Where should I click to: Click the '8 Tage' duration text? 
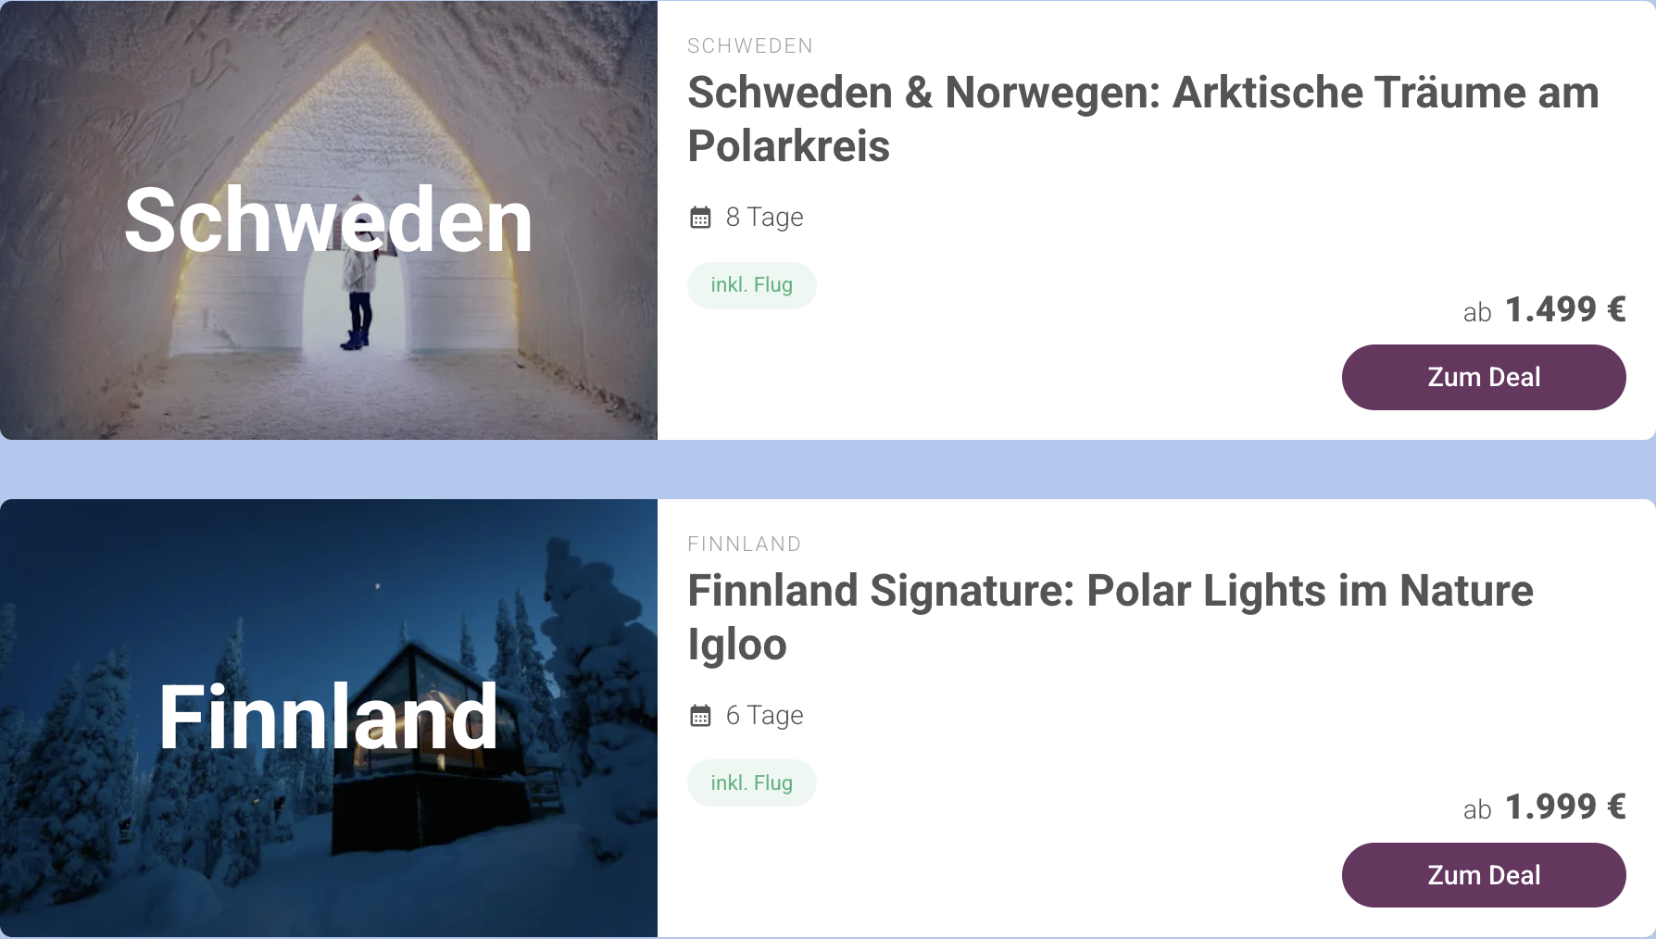tap(763, 217)
